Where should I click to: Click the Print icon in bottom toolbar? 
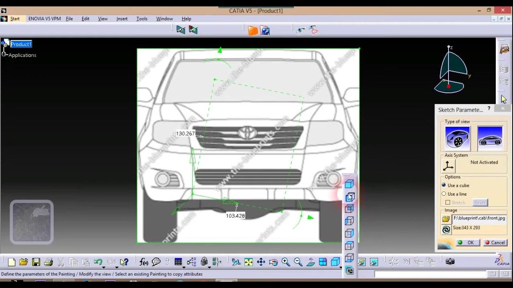(x=48, y=262)
